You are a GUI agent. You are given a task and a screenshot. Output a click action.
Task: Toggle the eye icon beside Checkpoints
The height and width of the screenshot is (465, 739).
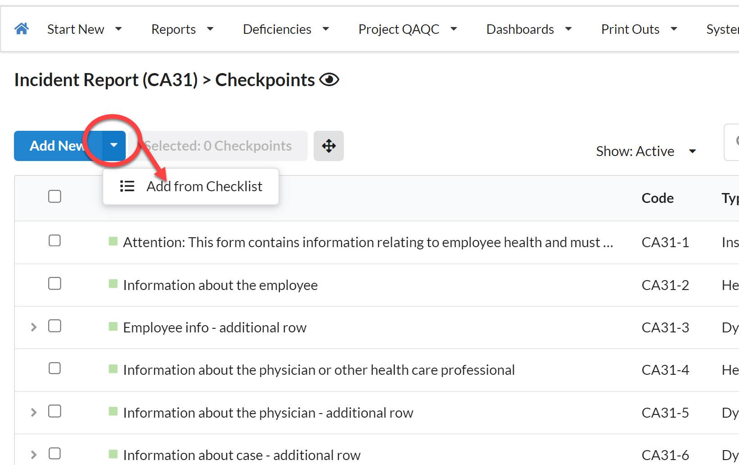pos(329,80)
